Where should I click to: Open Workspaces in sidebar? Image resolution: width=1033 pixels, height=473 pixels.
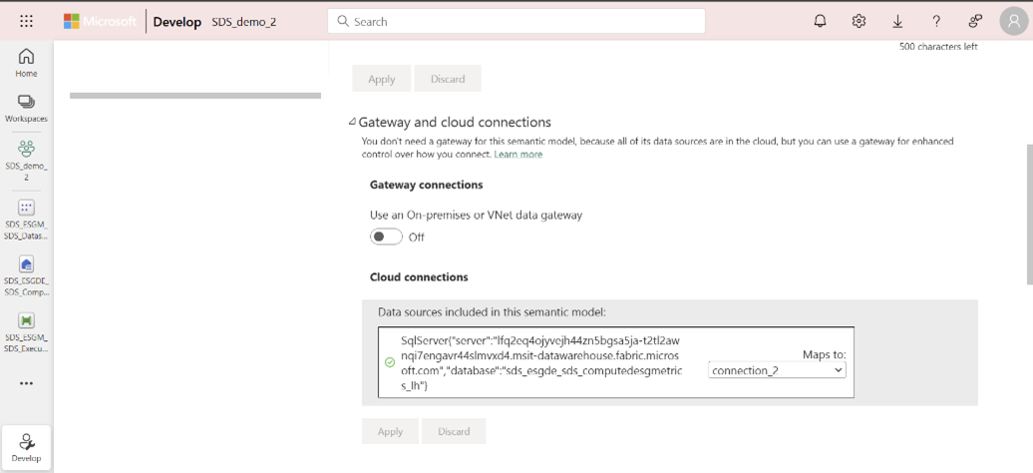pos(26,109)
